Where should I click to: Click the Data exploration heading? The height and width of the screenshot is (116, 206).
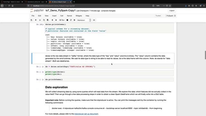coord(57,87)
